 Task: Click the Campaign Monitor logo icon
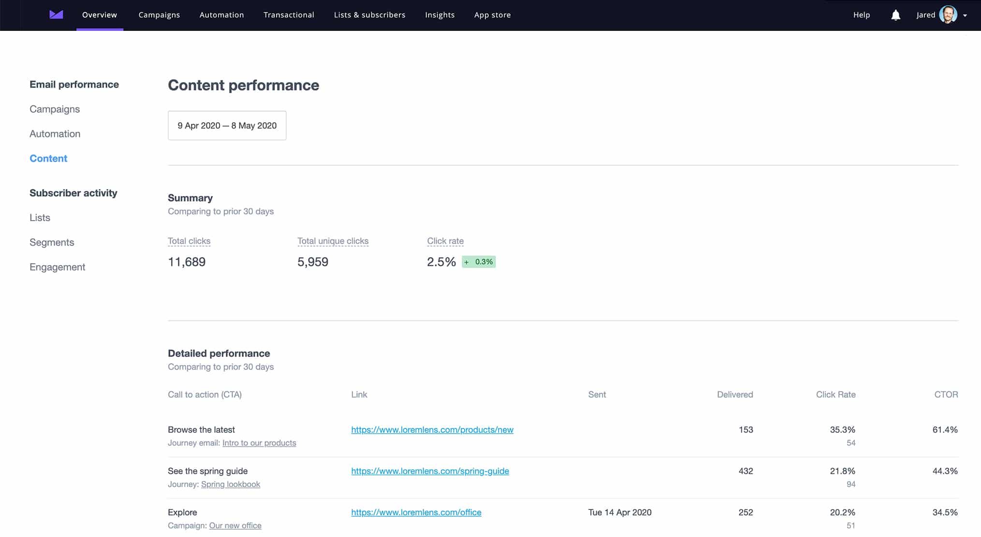tap(56, 14)
